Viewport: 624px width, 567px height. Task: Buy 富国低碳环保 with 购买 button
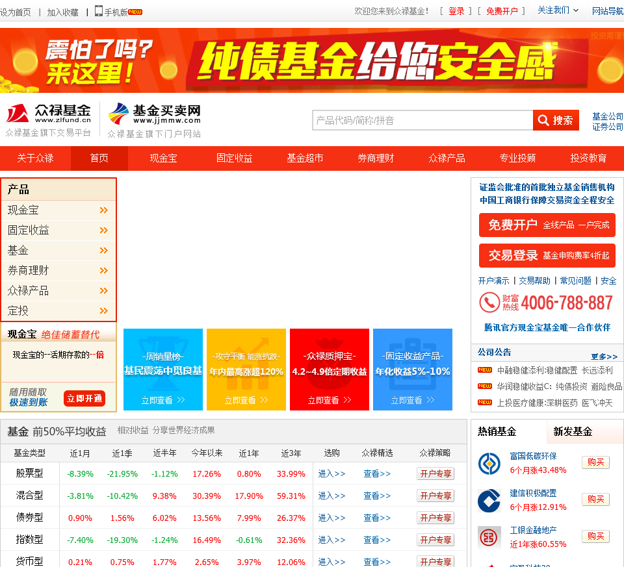[x=596, y=462]
